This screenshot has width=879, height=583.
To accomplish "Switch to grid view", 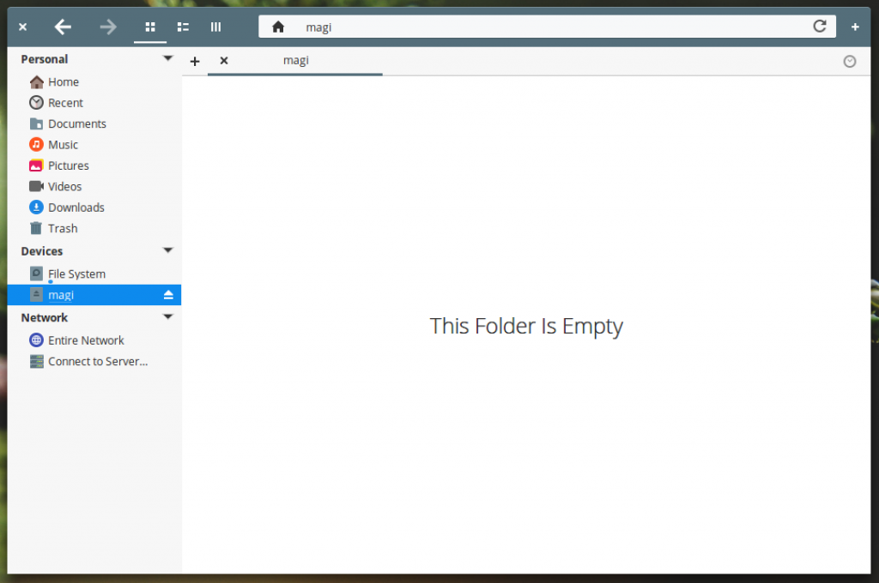I will coord(150,27).
